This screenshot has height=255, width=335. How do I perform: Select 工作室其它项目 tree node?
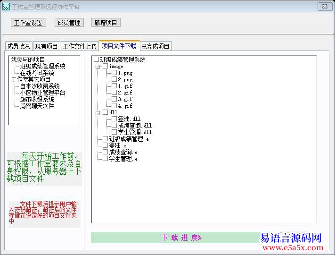click(31, 79)
